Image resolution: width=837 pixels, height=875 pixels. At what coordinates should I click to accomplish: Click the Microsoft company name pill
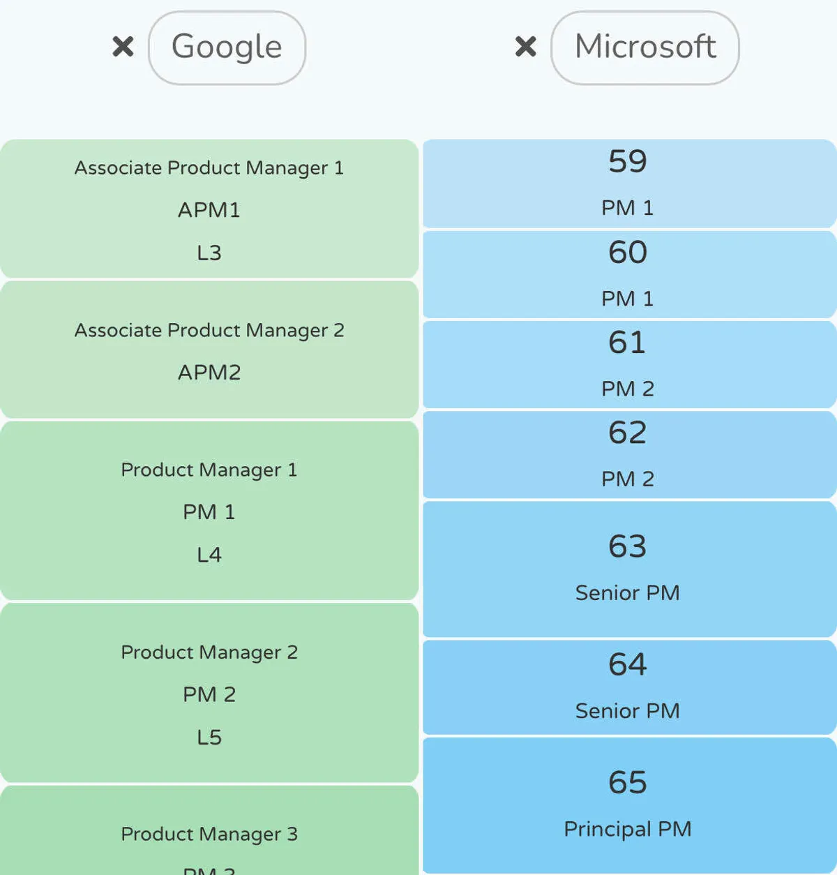(644, 47)
